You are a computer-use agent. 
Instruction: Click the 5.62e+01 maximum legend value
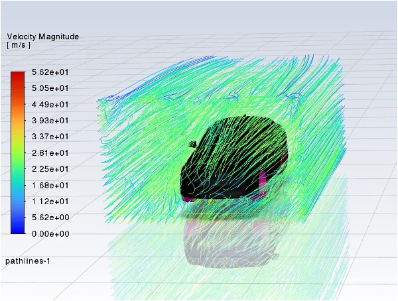(x=50, y=72)
